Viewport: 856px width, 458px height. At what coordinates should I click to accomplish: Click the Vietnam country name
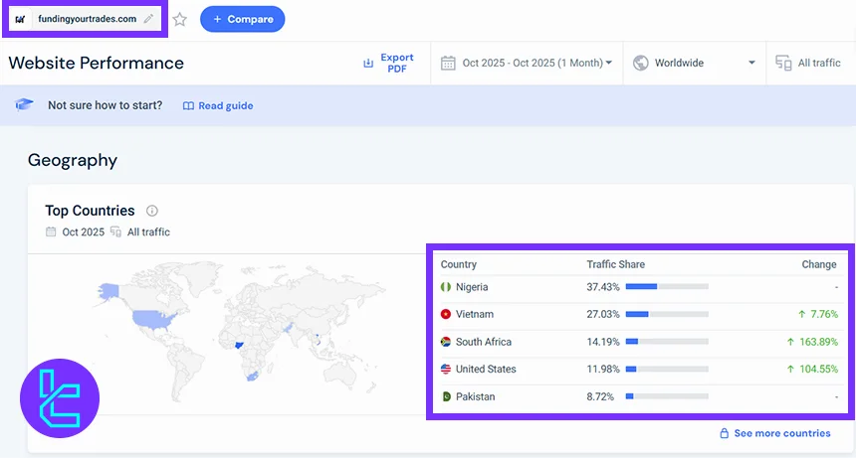point(475,314)
